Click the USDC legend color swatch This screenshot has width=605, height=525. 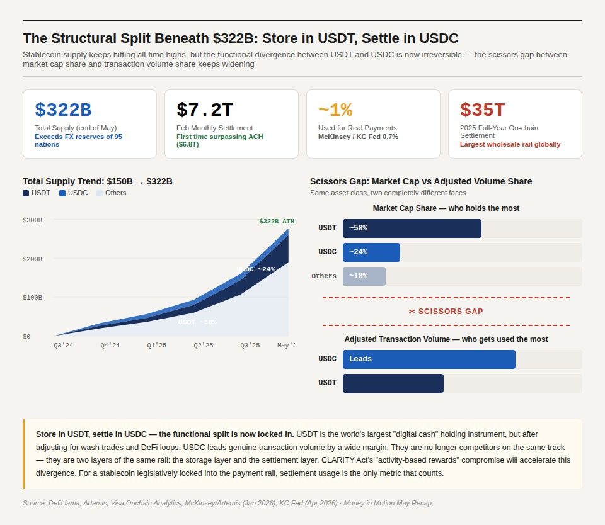(62, 193)
